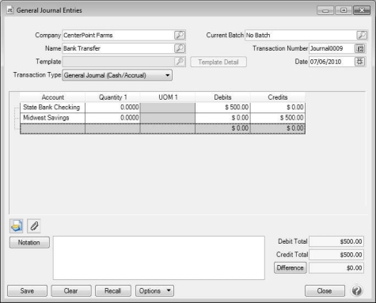Screen dimensions: 376x303
Task: Click the stamp notes icon beside paperclip
Action: [17, 226]
